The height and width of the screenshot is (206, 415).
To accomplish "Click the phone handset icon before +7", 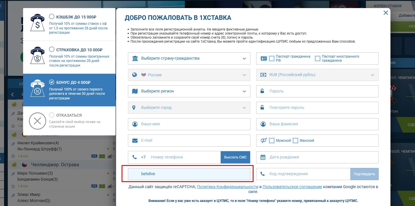I will [x=135, y=157].
